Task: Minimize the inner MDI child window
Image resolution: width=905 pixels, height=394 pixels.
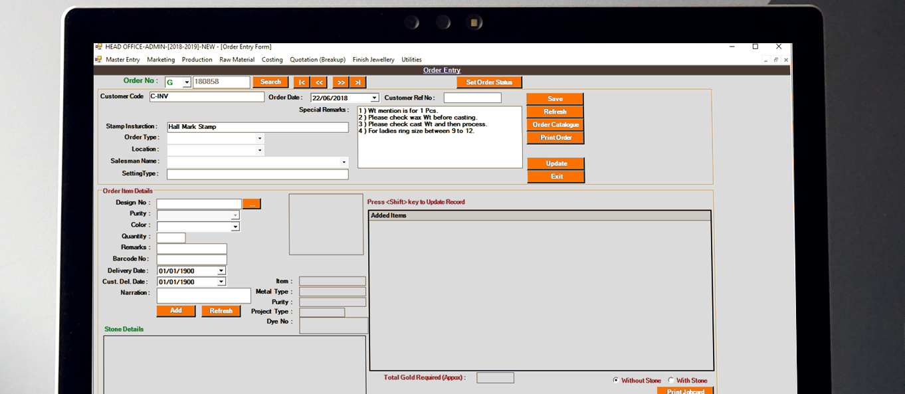Action: [x=765, y=60]
